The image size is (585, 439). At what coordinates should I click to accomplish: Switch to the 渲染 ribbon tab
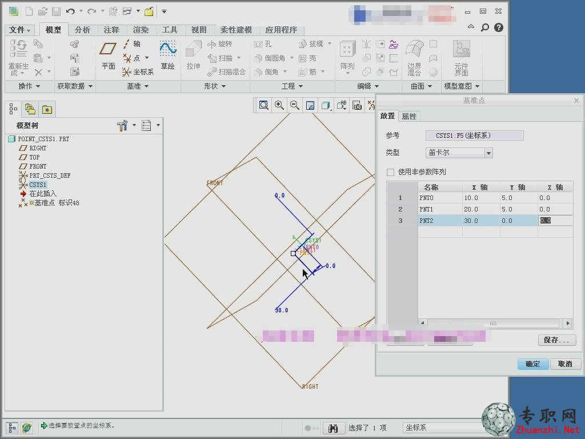141,30
